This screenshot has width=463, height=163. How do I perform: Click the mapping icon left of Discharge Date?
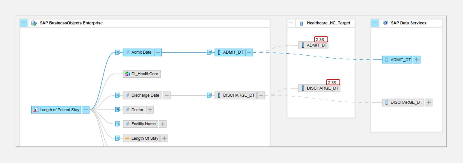click(x=118, y=95)
